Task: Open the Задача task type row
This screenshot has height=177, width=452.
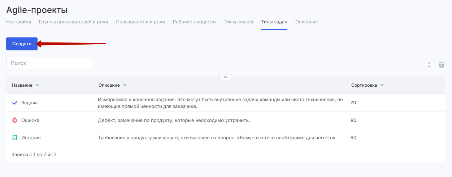Action: tap(29, 103)
